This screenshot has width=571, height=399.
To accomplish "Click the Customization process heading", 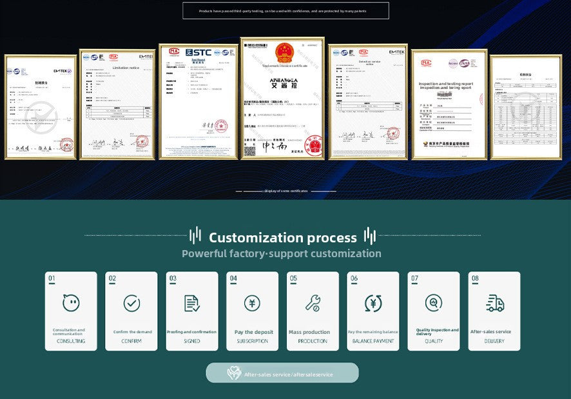I will pyautogui.click(x=282, y=238).
